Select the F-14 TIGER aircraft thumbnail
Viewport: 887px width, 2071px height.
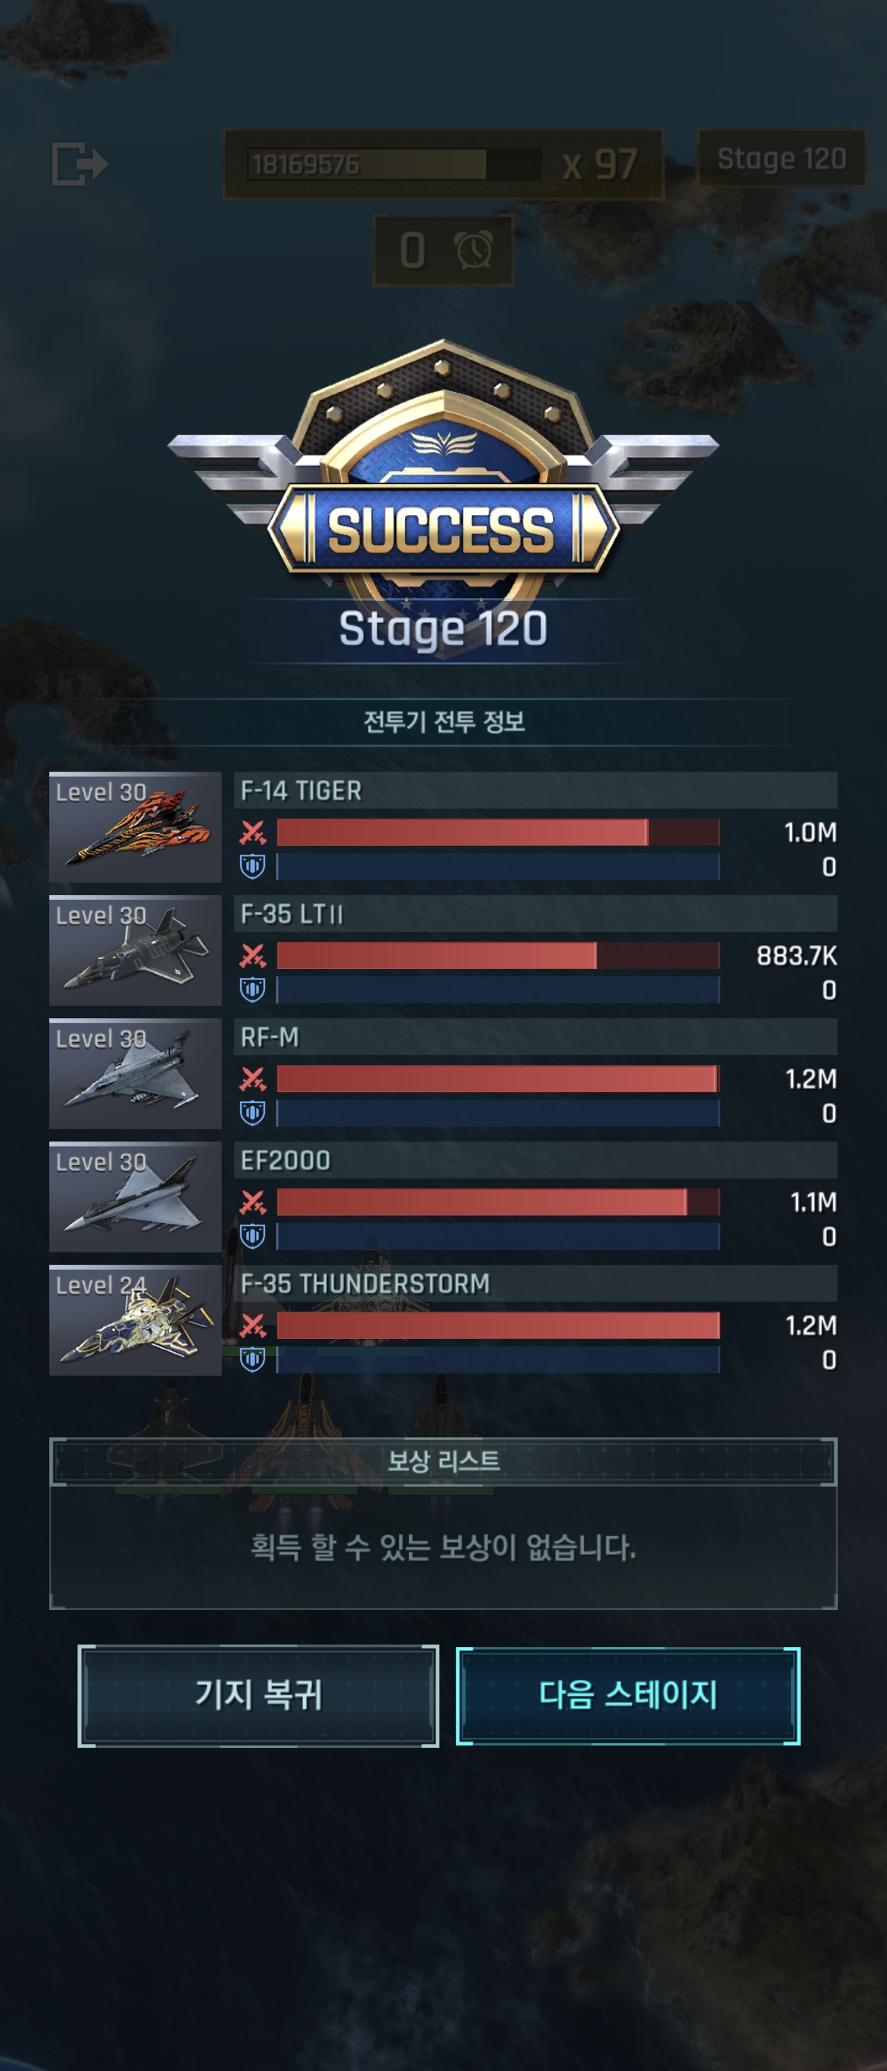click(136, 828)
